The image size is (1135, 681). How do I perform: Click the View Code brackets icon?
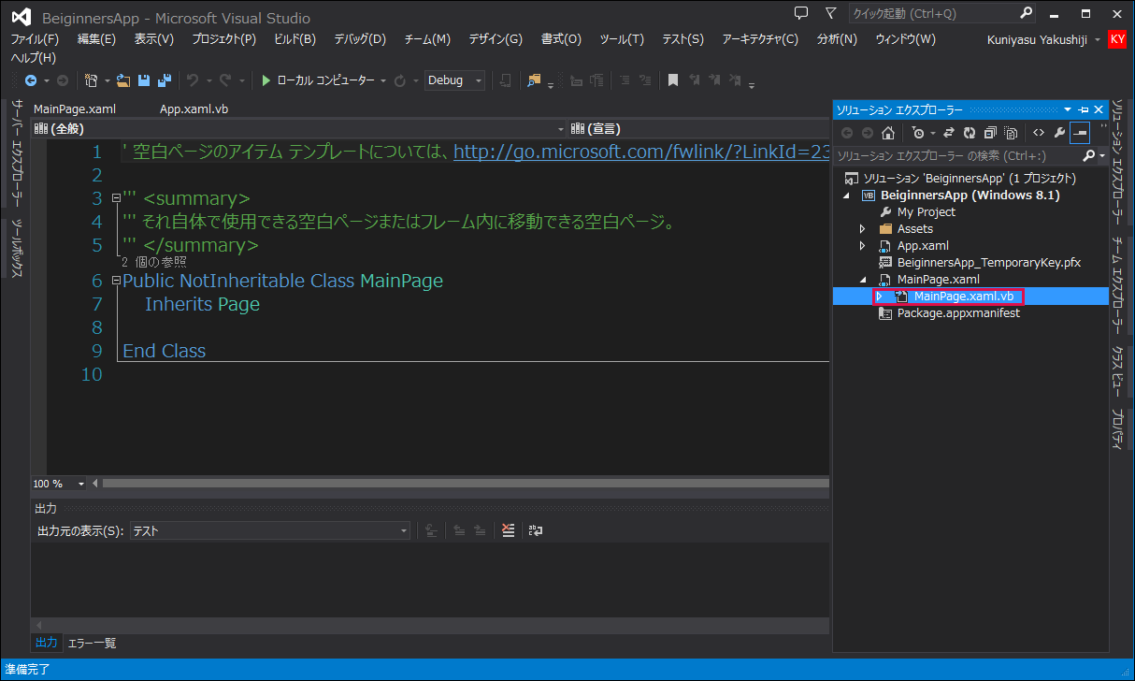pos(1038,133)
